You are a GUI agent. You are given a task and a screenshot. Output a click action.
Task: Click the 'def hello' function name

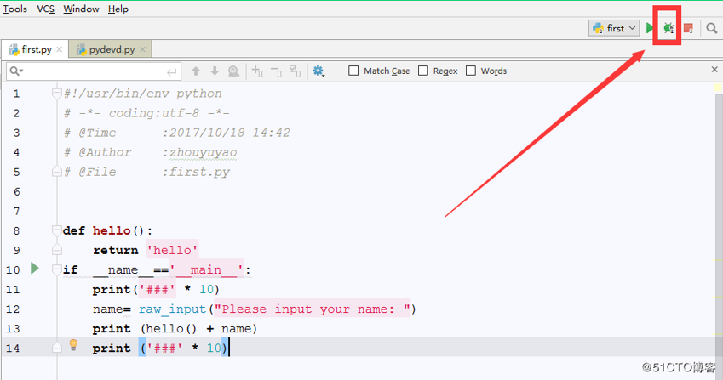click(112, 230)
